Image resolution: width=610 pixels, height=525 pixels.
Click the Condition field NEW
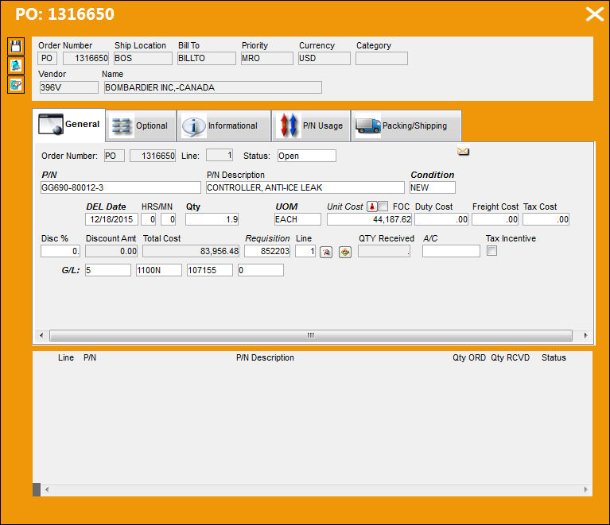[432, 187]
